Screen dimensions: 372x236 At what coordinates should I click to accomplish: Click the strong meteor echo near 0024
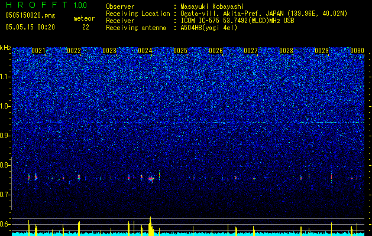click(x=151, y=179)
